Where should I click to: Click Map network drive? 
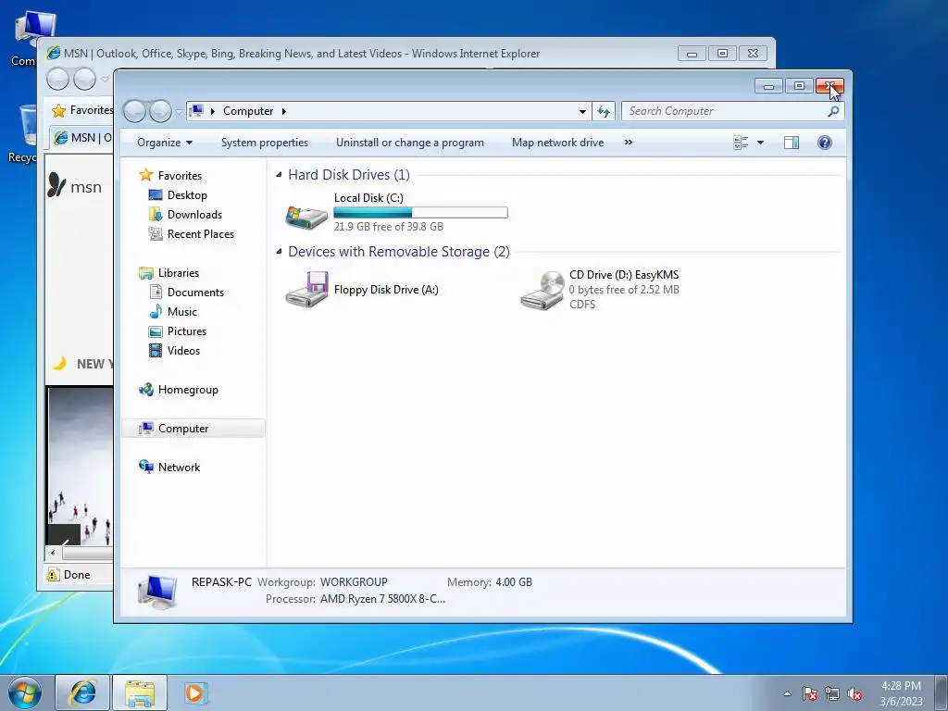click(x=557, y=143)
